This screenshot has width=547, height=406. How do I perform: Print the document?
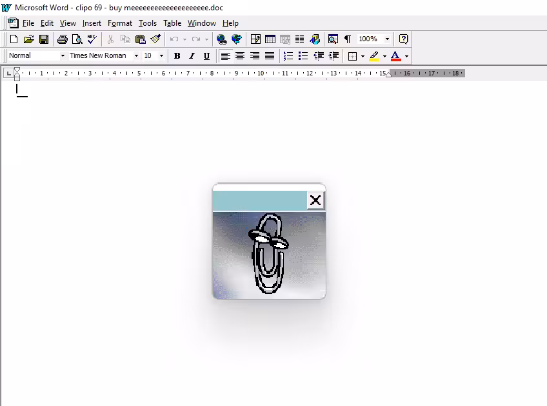point(62,39)
